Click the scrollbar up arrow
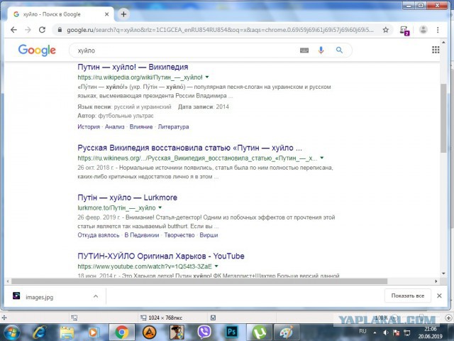The height and width of the screenshot is (341, 454). pyautogui.click(x=443, y=43)
